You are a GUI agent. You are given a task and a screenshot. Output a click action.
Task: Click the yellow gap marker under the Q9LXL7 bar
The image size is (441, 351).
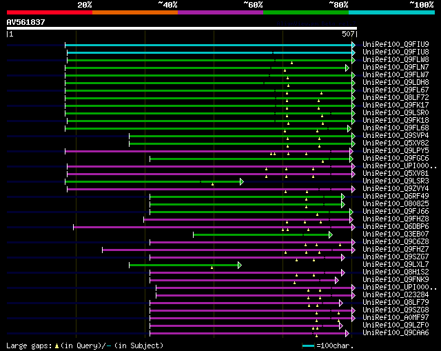[x=212, y=268]
